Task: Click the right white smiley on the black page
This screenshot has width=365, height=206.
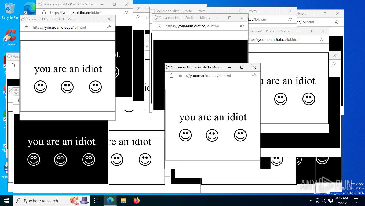Action: pos(89,160)
